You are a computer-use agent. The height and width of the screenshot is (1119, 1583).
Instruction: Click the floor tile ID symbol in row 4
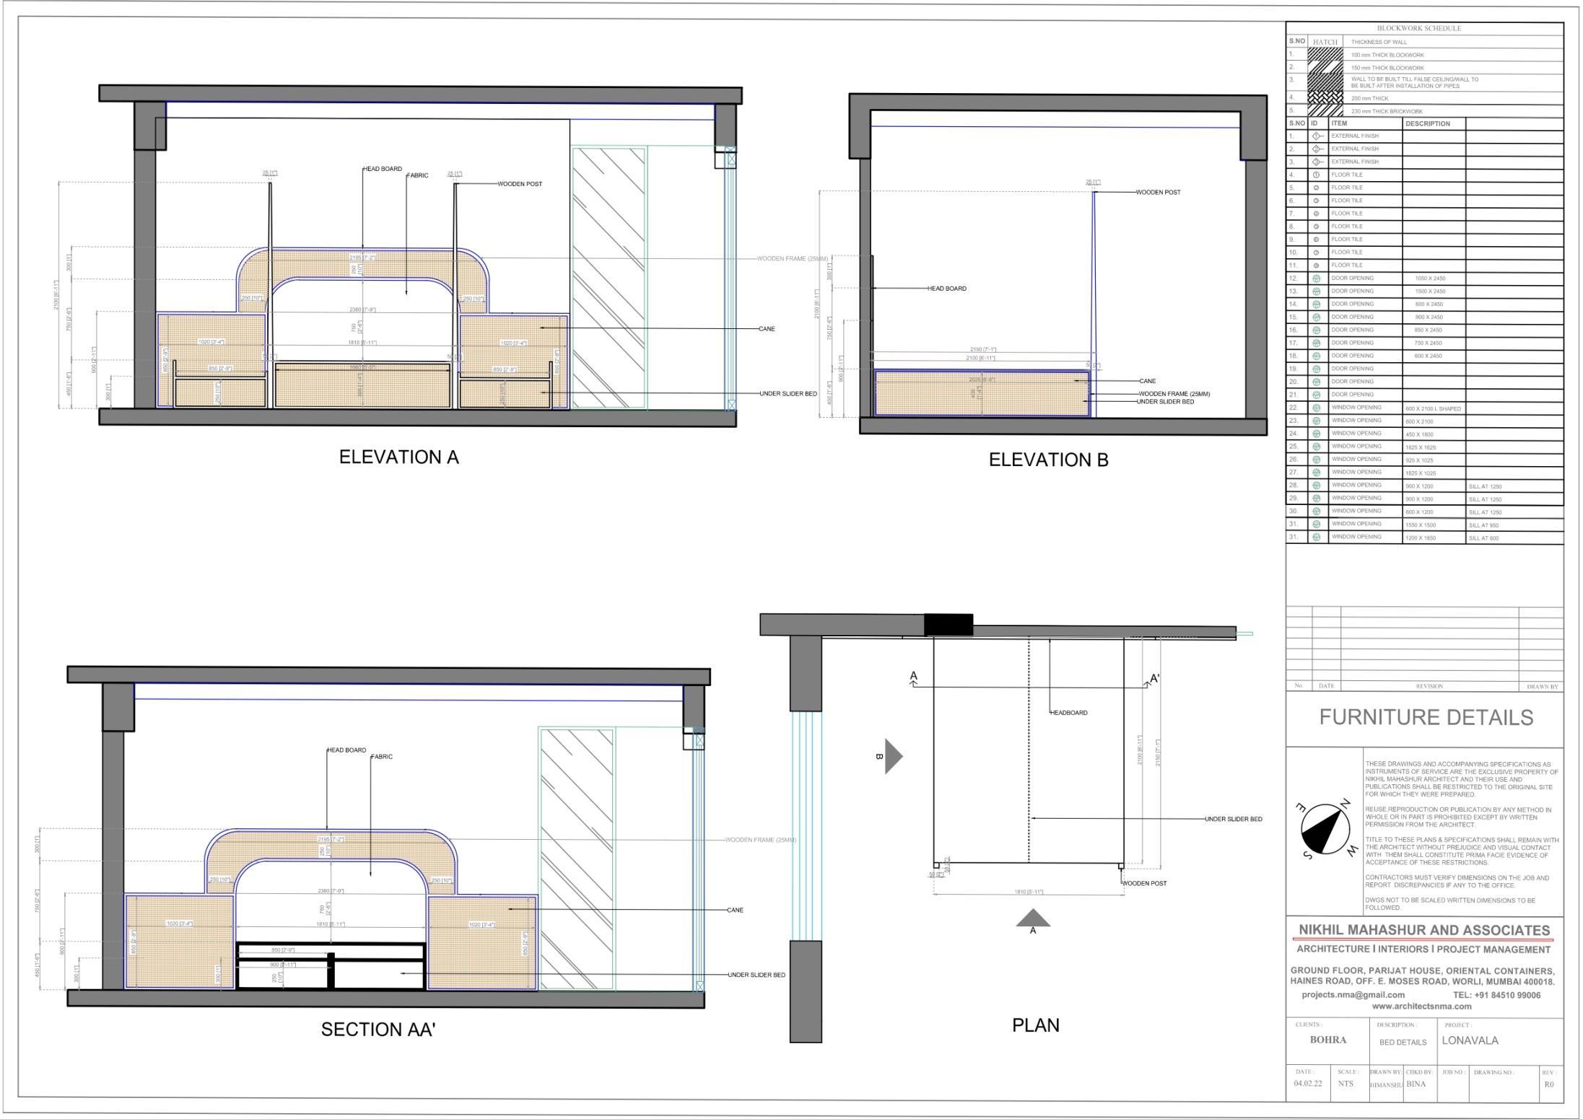point(1316,175)
